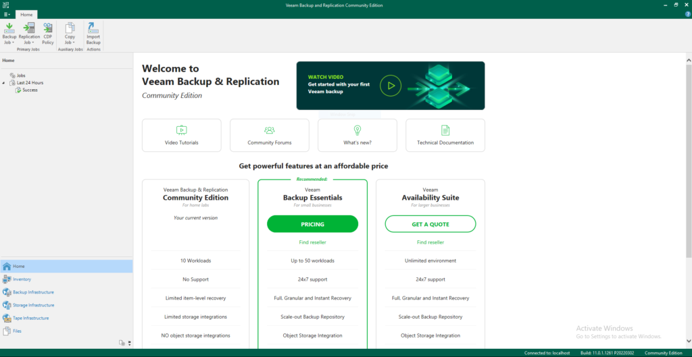Open the Technical Documentation card
Viewport: 692px width, 357px height.
445,135
